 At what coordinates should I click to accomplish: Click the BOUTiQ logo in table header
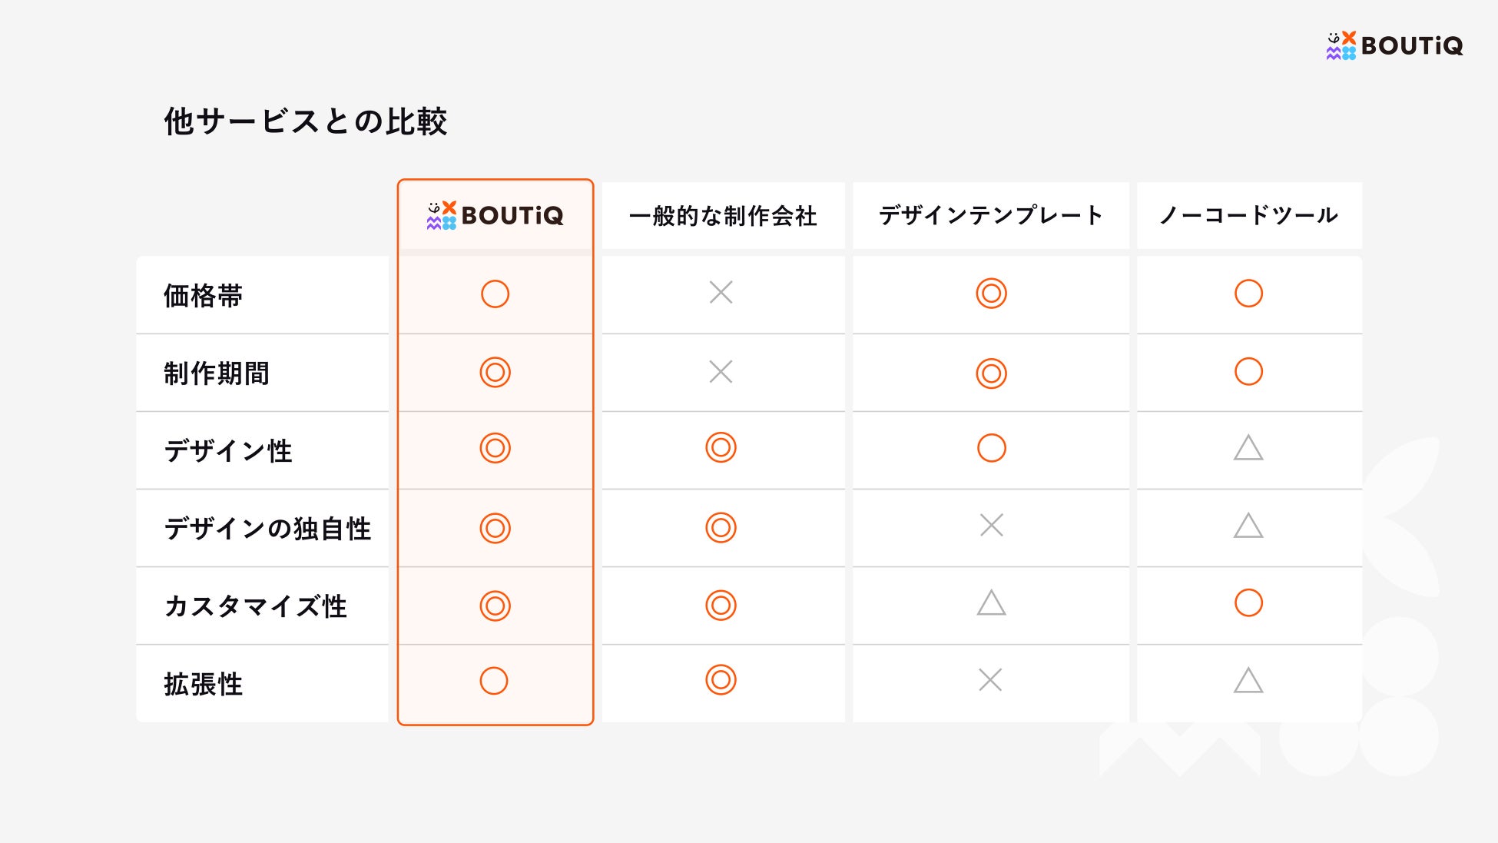(x=495, y=215)
